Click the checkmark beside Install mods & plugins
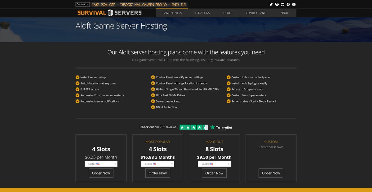Screen dimensions: 372x192 coord(229,83)
